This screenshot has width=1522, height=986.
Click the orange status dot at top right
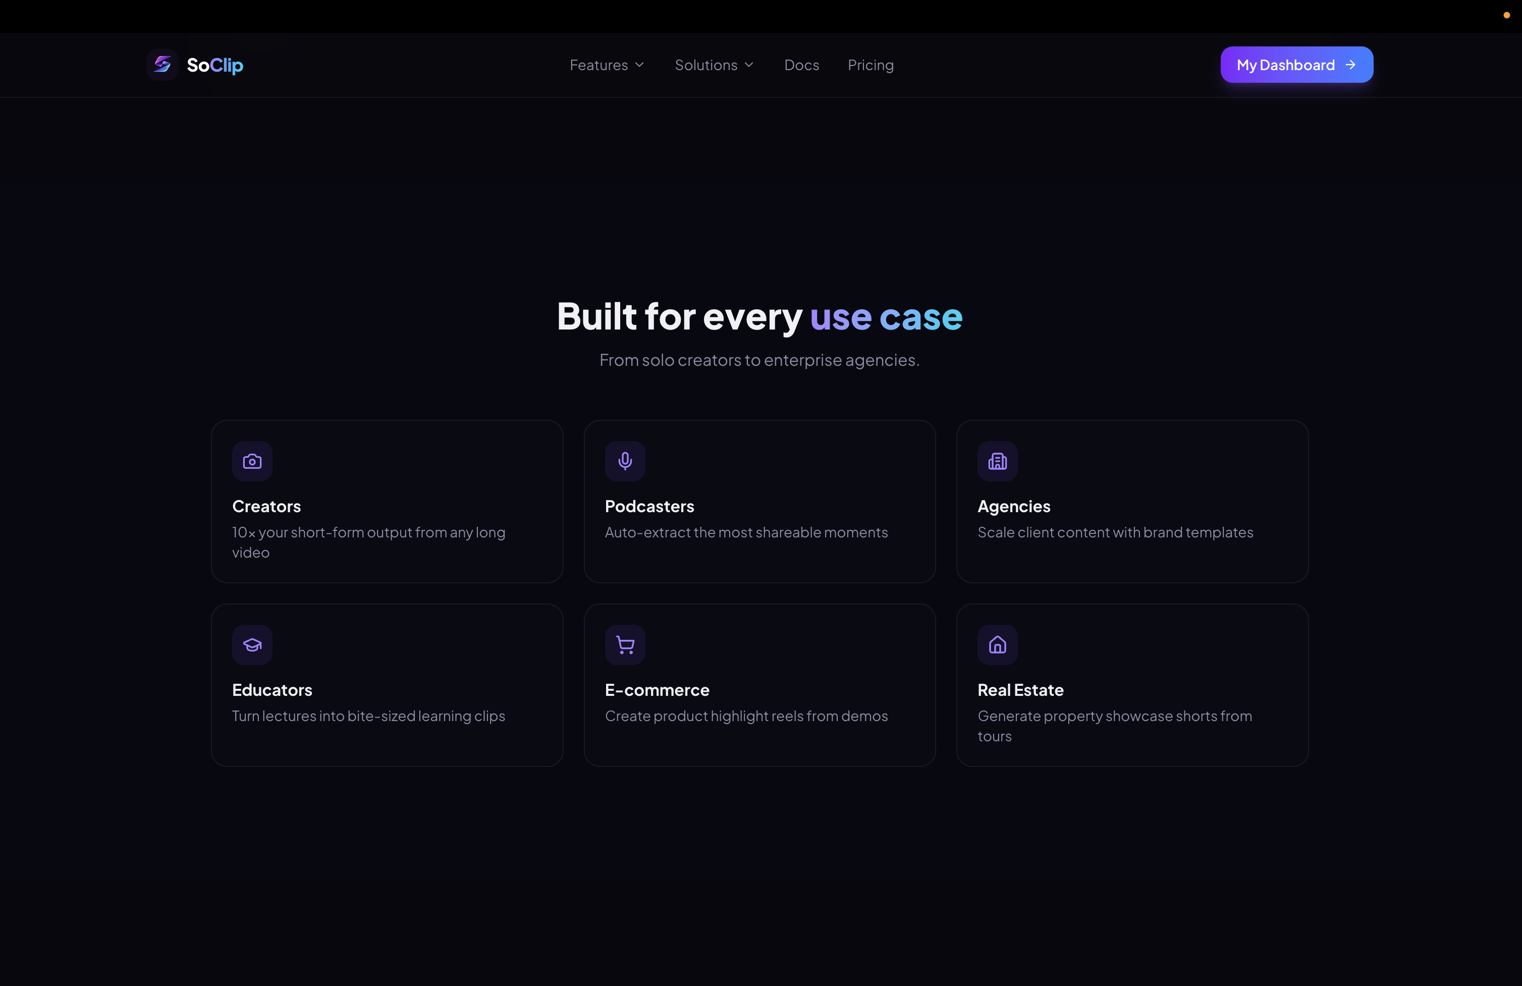(x=1507, y=15)
